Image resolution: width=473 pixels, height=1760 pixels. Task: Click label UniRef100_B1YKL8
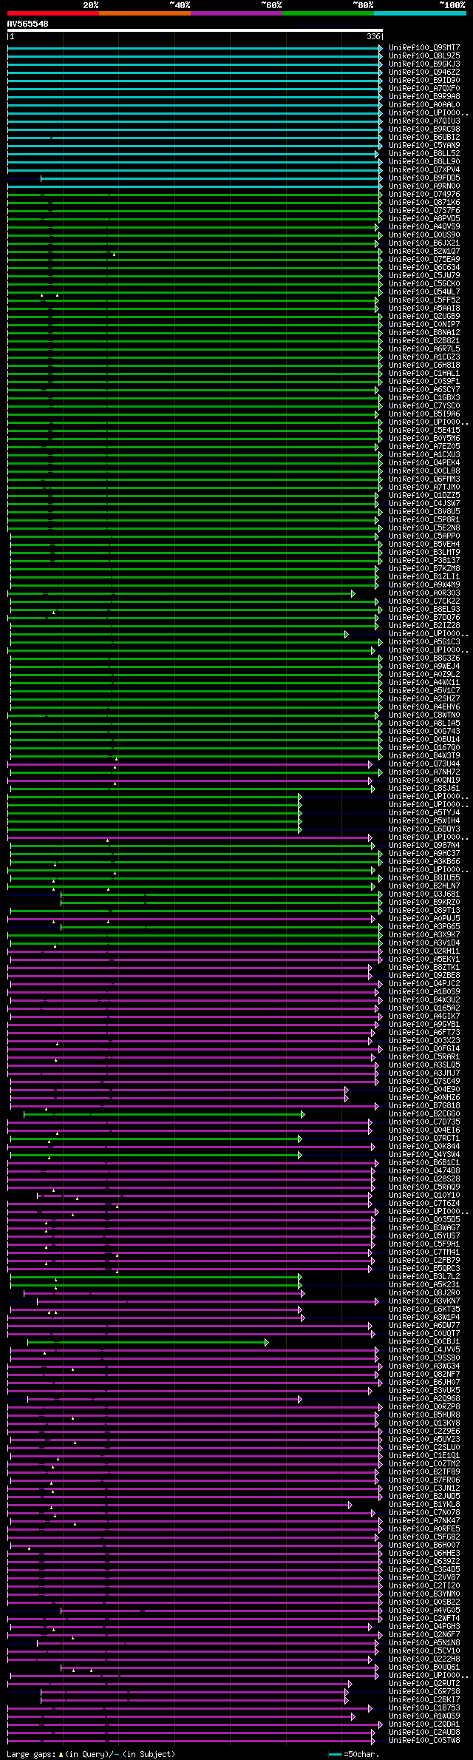424,1504
